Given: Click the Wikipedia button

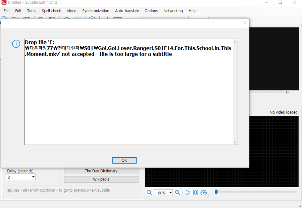Looking at the screenshot, I should tap(101, 179).
